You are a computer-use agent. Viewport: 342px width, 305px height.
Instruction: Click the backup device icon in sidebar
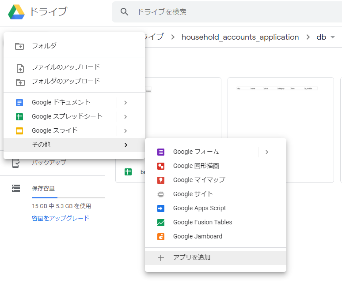coord(16,163)
